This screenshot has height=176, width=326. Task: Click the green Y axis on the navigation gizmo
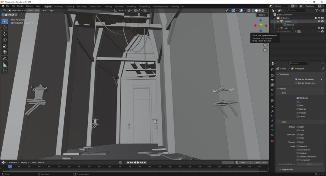pyautogui.click(x=261, y=24)
